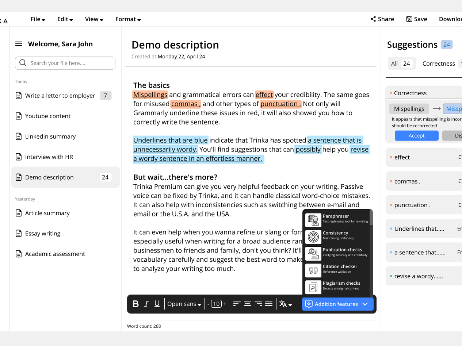Expand the 'Underlines that.....' suggestion card
Screen dimensions: 462x346
pyautogui.click(x=424, y=229)
